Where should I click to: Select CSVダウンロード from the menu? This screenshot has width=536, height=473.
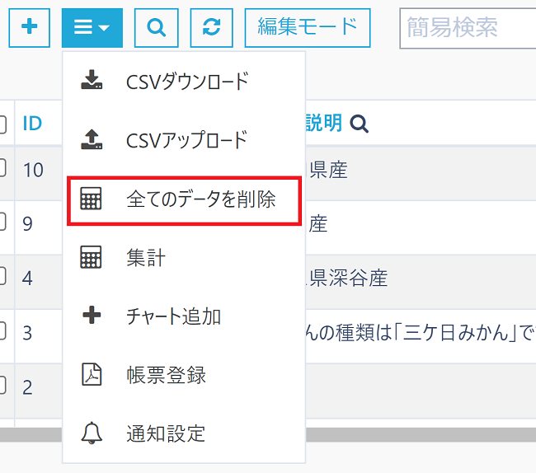tap(186, 82)
